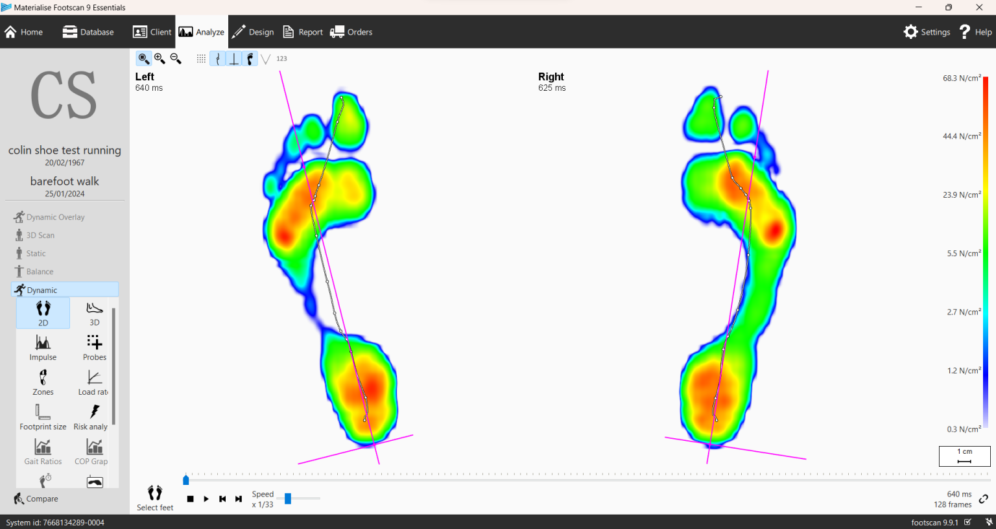Click the zoom in magnifier

160,58
